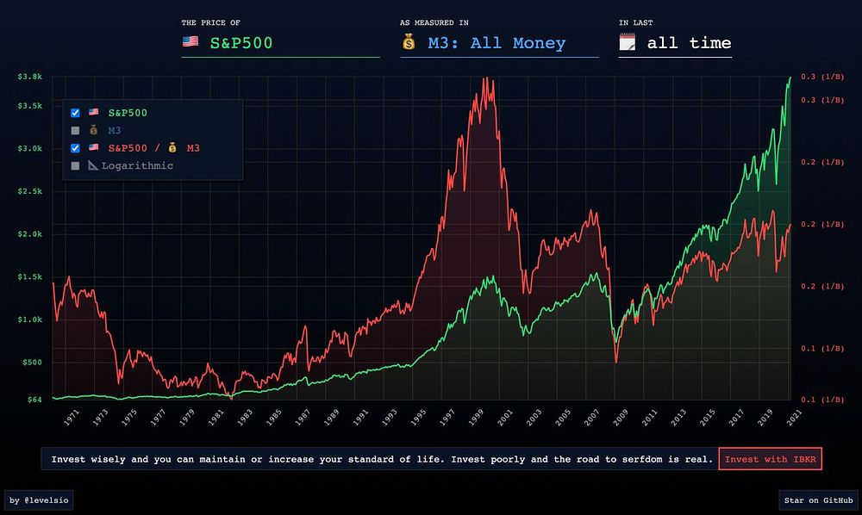
Task: Click the 2009 year label on the x-axis
Action: click(620, 418)
